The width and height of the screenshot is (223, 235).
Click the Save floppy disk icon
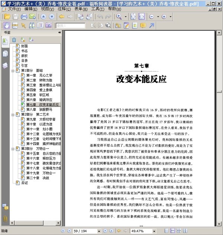tap(15, 17)
